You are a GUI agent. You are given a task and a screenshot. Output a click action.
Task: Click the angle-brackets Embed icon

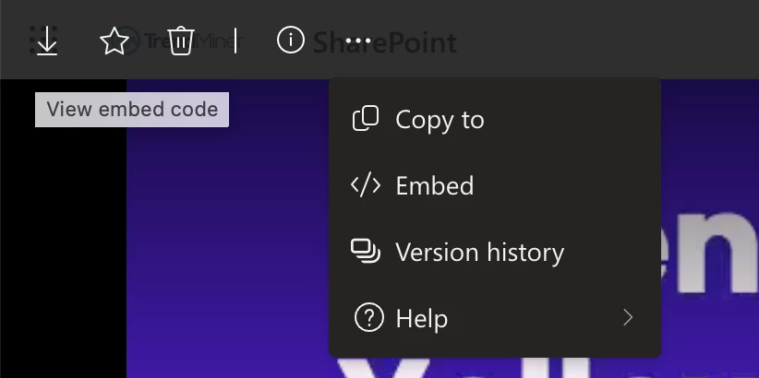[367, 185]
